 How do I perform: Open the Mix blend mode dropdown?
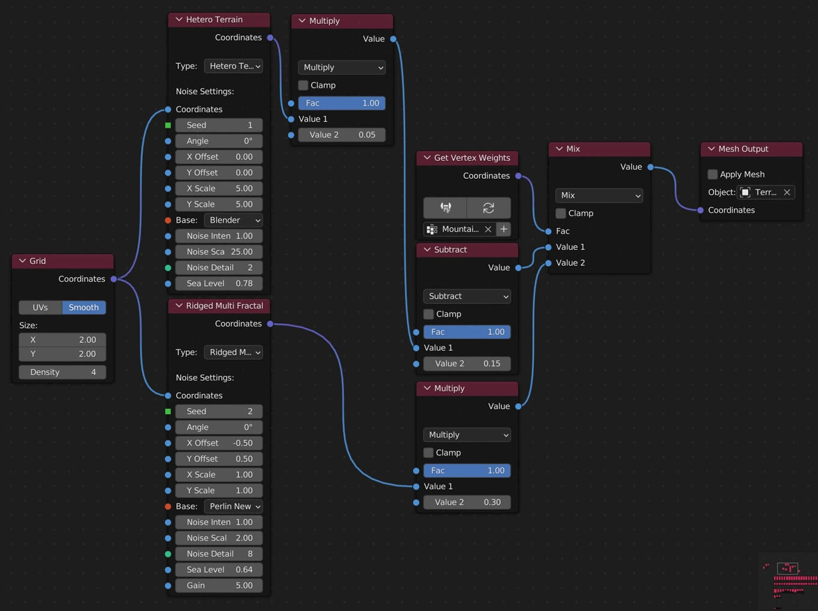pyautogui.click(x=599, y=195)
